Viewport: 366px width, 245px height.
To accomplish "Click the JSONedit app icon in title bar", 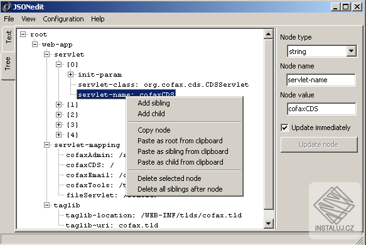I will (6, 7).
